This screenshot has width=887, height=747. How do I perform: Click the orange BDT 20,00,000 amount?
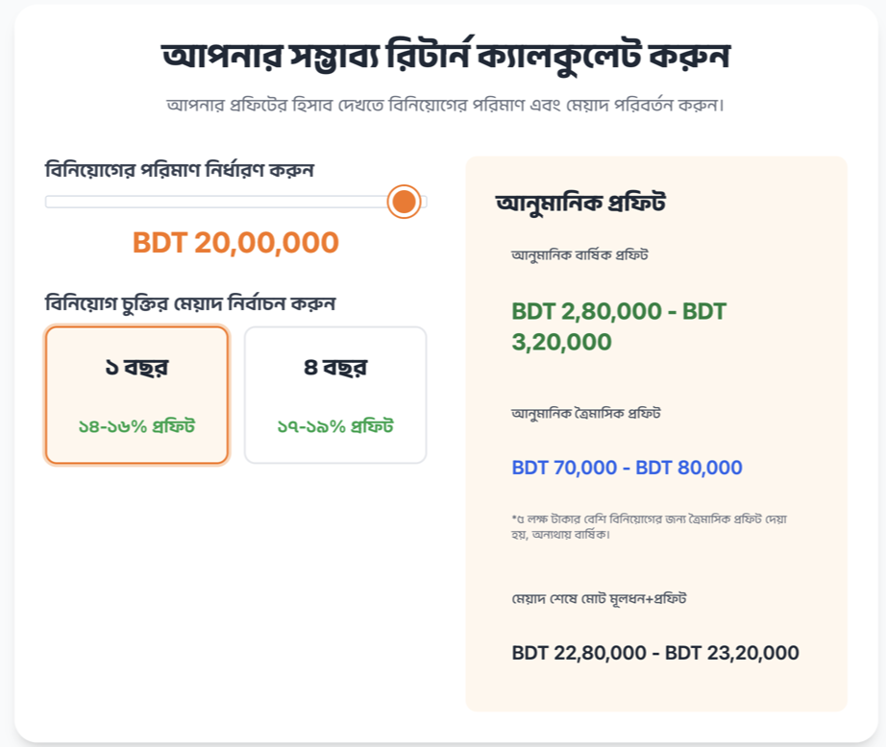[235, 243]
